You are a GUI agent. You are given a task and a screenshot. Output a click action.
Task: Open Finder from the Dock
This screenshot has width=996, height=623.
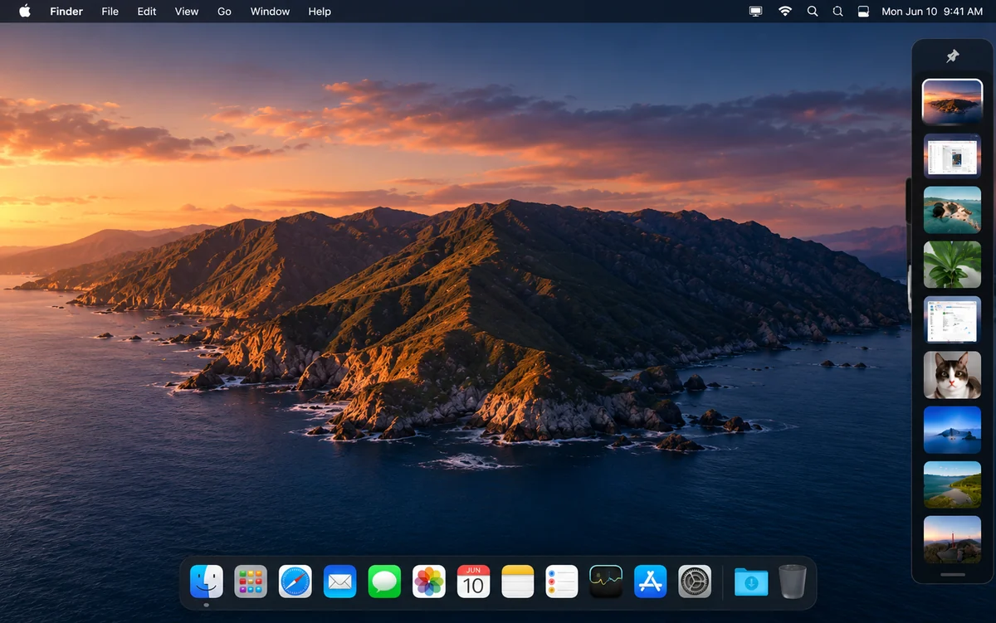coord(207,582)
